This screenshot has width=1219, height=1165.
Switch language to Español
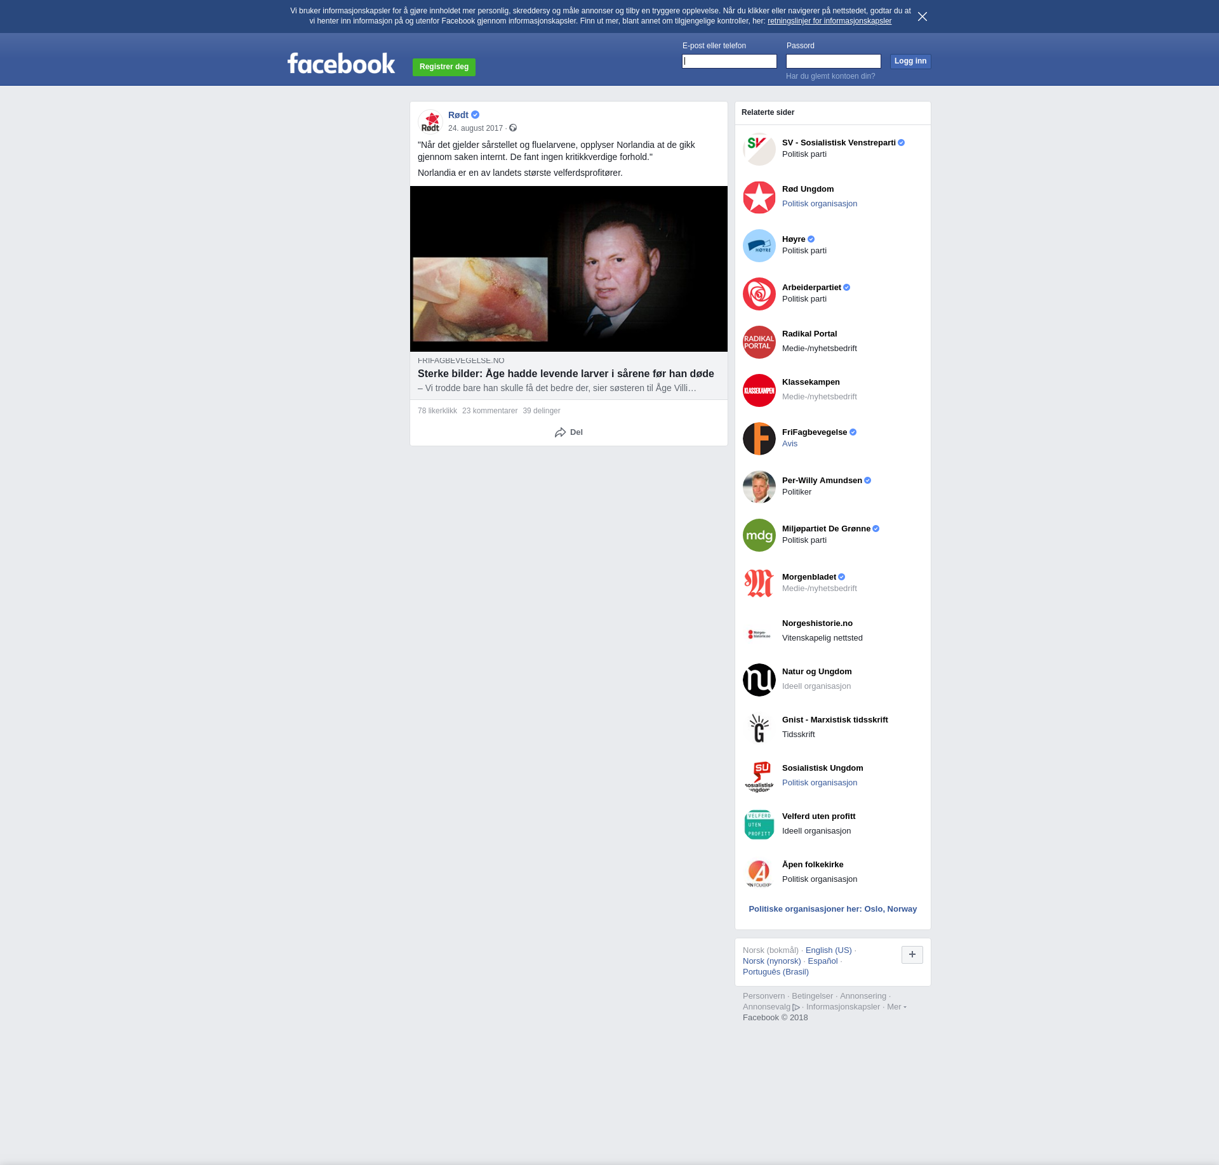823,961
